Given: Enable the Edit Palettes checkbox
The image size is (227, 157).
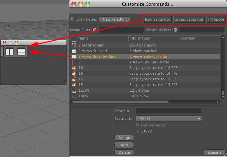Looking at the screenshot, I should coord(72,19).
